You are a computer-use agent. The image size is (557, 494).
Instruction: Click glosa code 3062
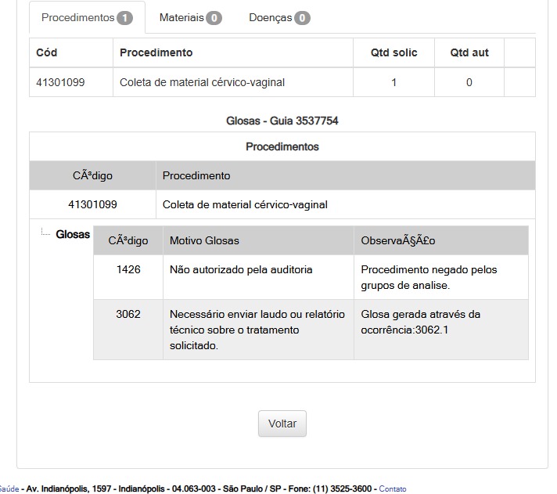coord(128,314)
